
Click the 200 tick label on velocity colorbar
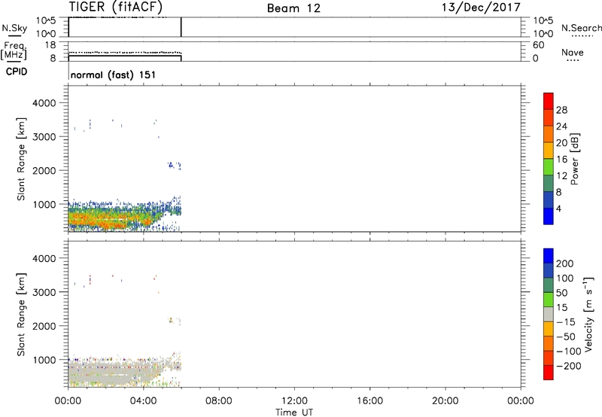click(565, 263)
